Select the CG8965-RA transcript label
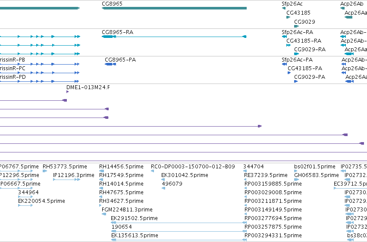367x242 pixels. click(x=117, y=32)
